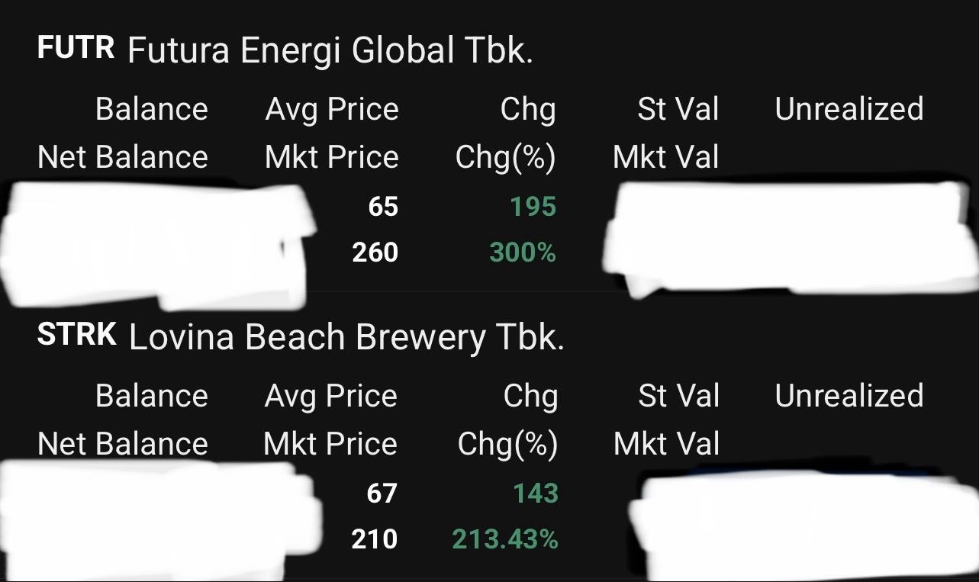Click STRK Unrealized column header
The image size is (979, 582).
(x=849, y=396)
